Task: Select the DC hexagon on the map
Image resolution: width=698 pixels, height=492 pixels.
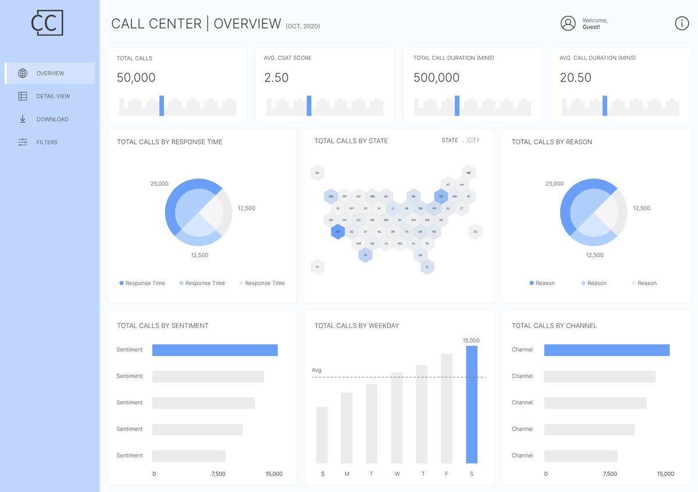Action: (475, 231)
